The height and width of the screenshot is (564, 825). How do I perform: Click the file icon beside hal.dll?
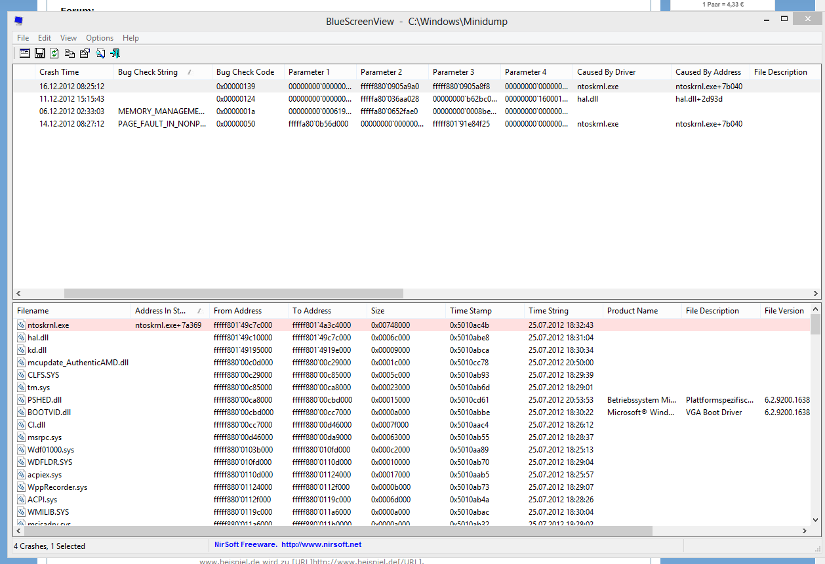pyautogui.click(x=22, y=337)
